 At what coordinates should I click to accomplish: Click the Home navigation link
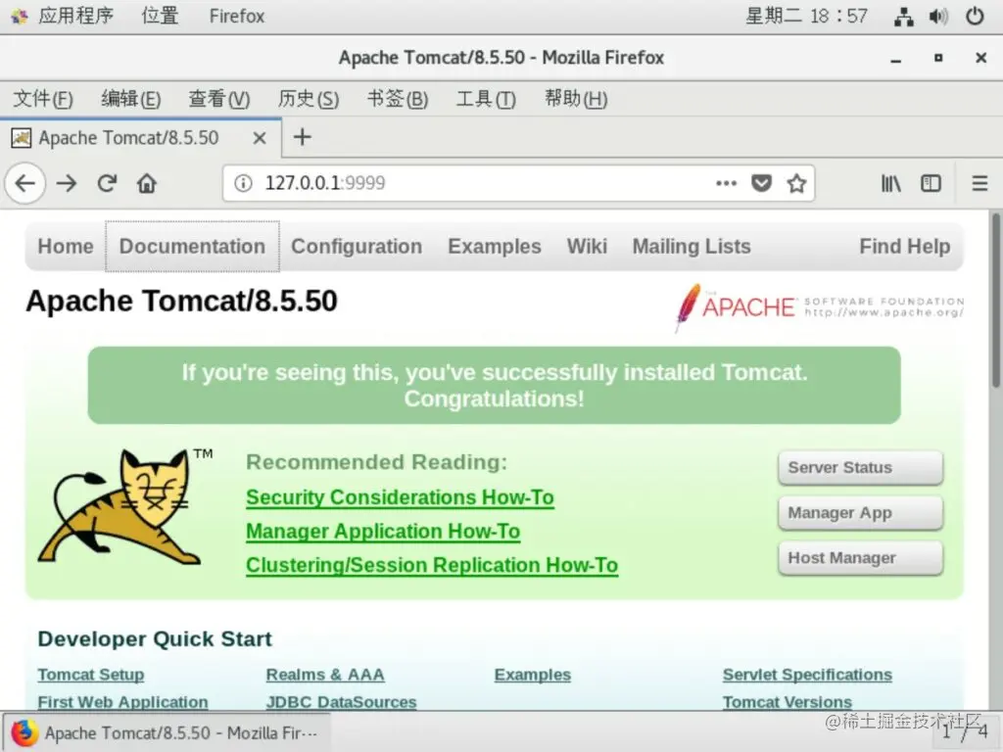[x=66, y=246]
